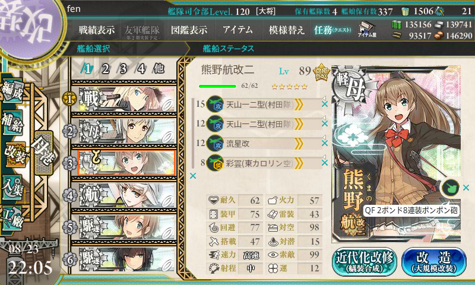
Task: Remove the extra slot equipment with X
Action: [x=466, y=188]
